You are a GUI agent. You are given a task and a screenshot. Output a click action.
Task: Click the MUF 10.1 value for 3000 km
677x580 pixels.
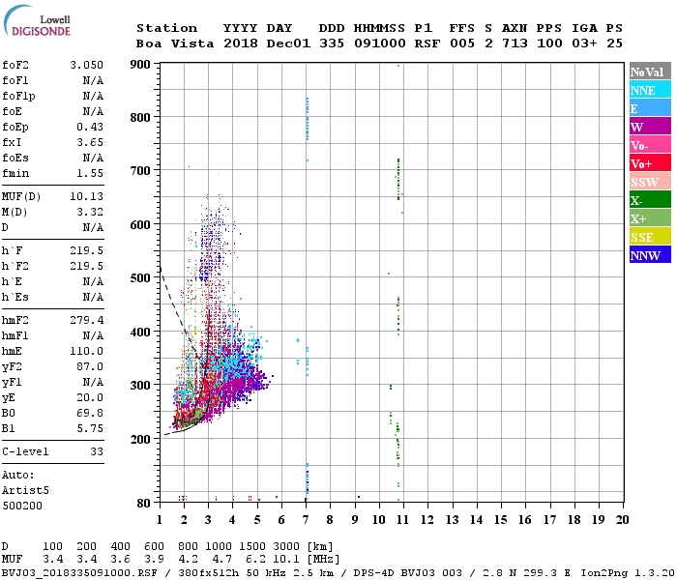point(286,560)
